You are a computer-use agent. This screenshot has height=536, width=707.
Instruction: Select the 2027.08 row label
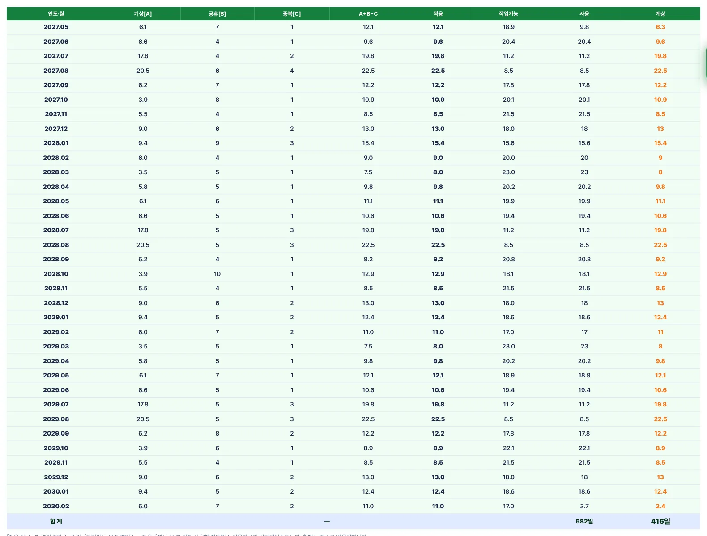[56, 71]
